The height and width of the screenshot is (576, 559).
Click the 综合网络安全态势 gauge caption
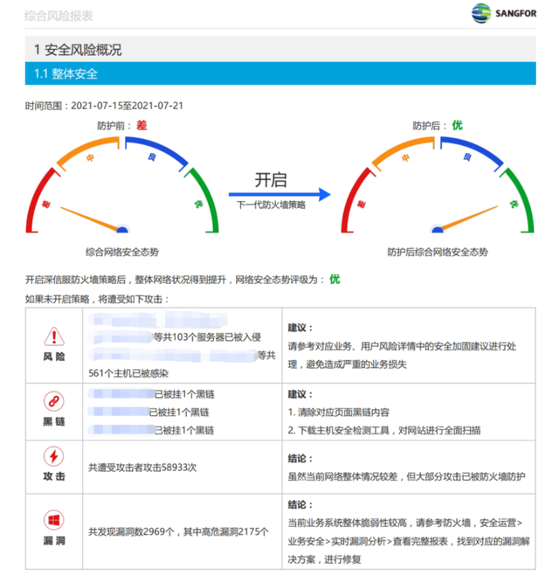point(122,252)
